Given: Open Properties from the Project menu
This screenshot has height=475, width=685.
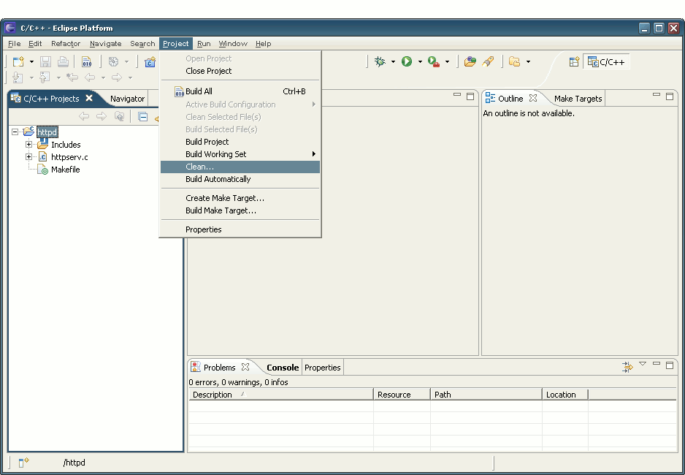Looking at the screenshot, I should (x=240, y=230).
